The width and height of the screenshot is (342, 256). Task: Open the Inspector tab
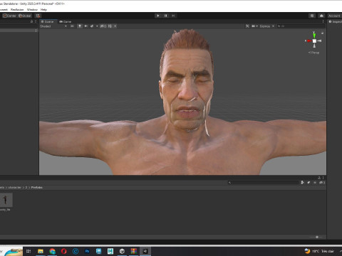tap(336, 21)
